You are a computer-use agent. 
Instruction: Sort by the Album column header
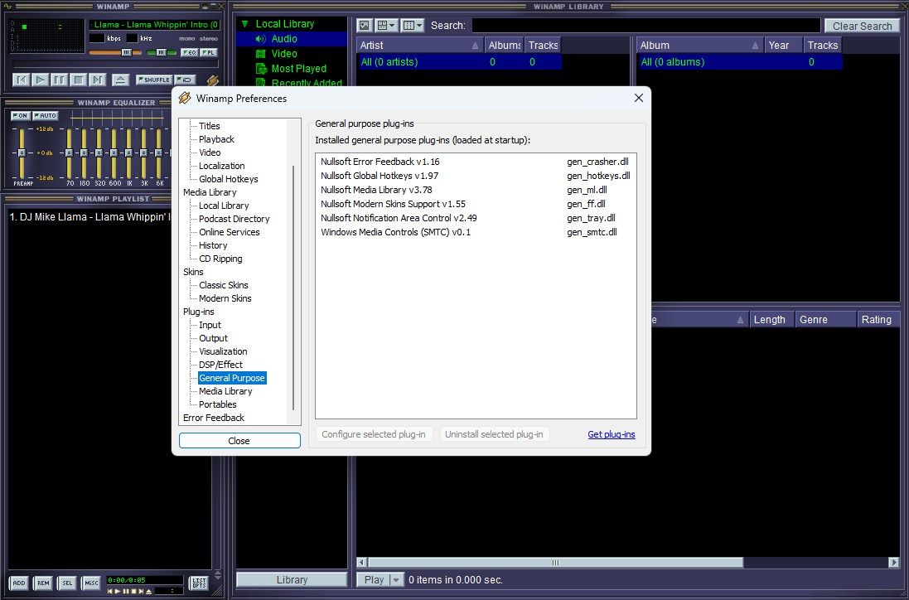699,46
